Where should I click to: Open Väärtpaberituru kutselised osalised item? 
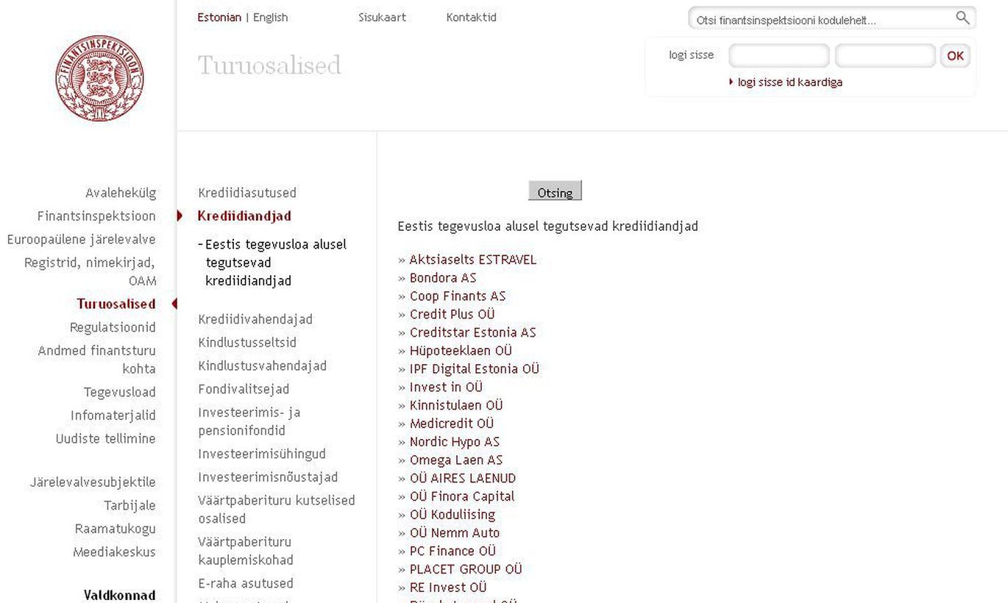[277, 509]
